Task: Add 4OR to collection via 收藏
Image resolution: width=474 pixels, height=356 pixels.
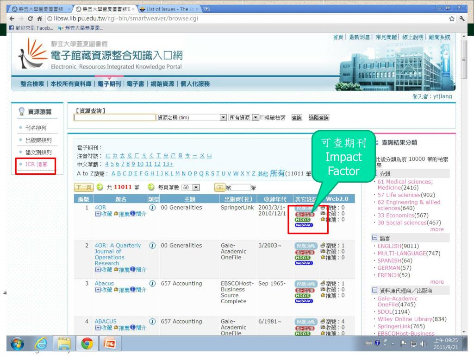Action: (x=104, y=214)
